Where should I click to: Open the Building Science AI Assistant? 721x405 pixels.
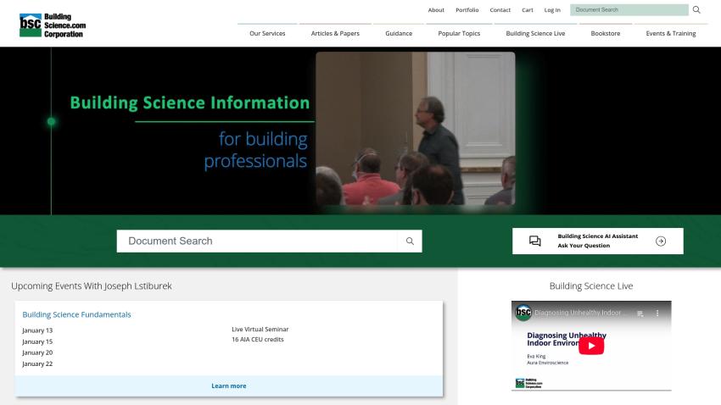click(598, 241)
